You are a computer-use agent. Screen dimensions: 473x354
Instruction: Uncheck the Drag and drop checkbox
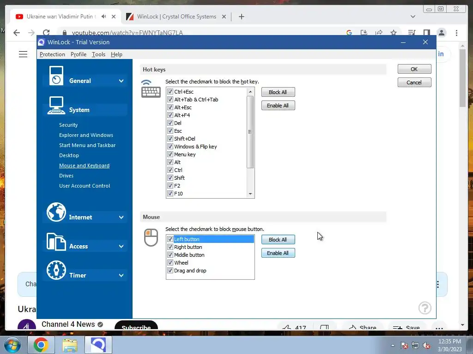point(170,270)
